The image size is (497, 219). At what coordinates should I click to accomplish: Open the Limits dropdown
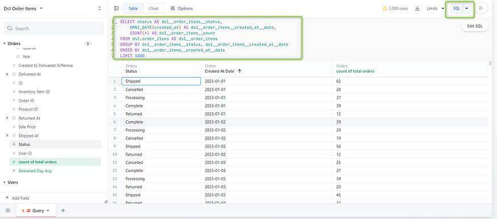(435, 9)
